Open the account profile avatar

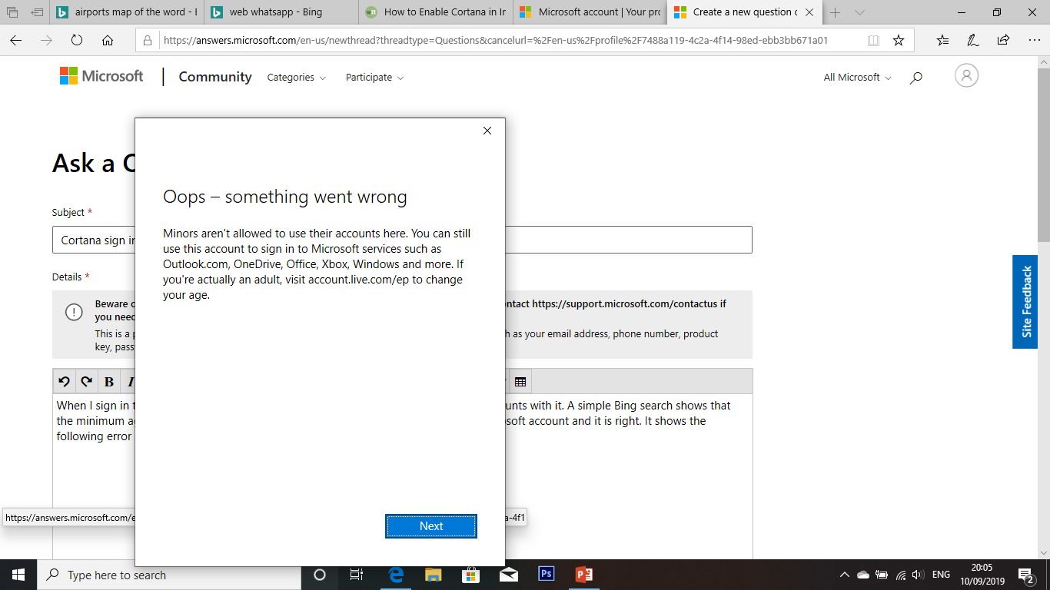[966, 75]
